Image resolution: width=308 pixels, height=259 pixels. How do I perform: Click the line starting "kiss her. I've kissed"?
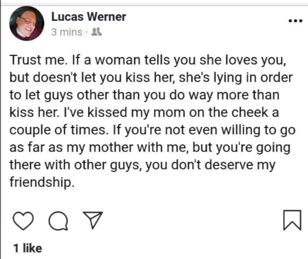point(144,112)
